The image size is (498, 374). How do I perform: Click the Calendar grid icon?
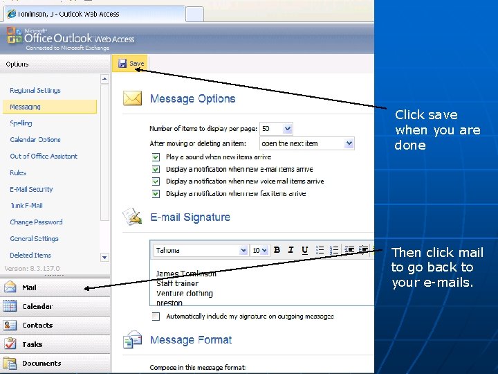(10, 306)
